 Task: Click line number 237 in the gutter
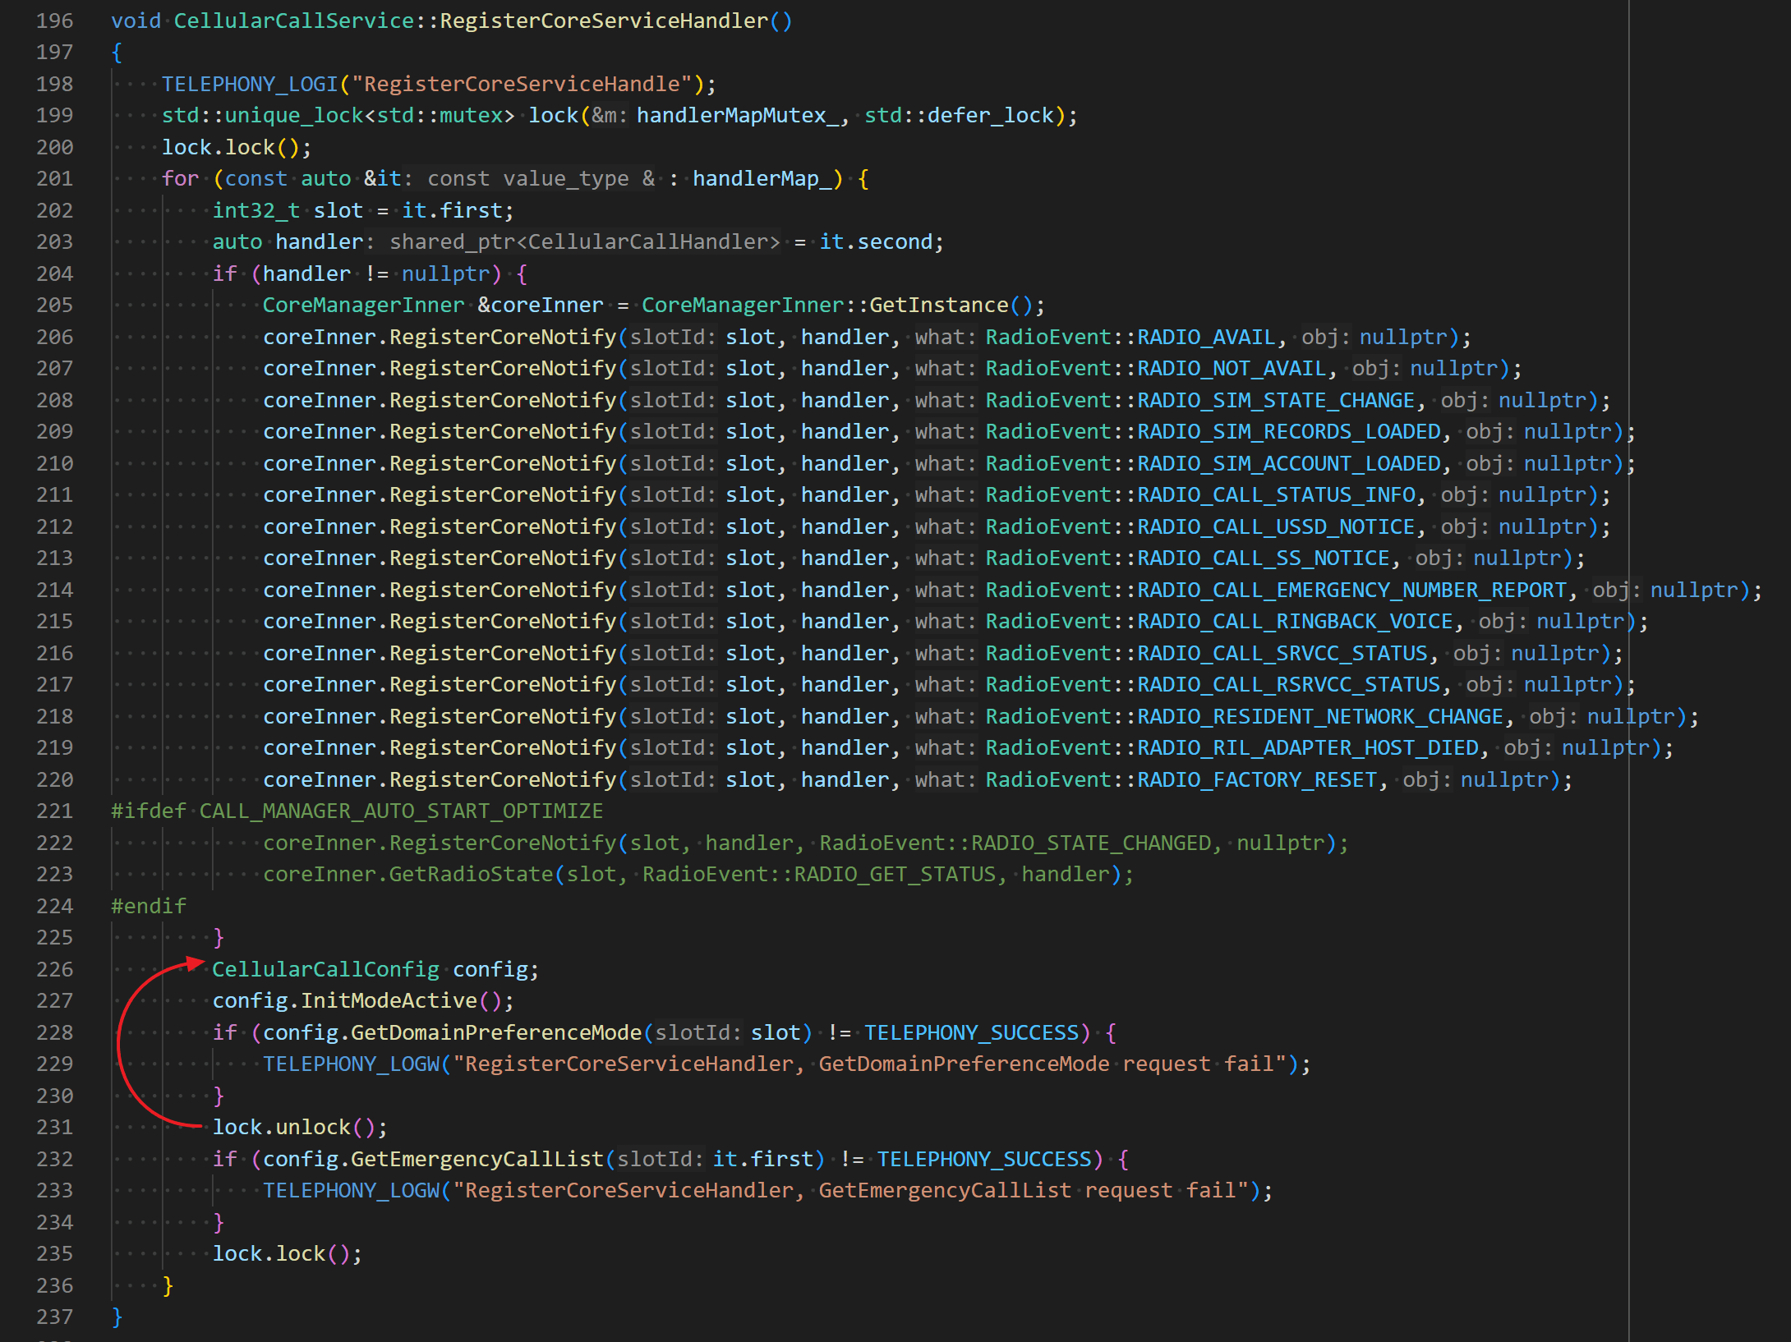pyautogui.click(x=54, y=1317)
